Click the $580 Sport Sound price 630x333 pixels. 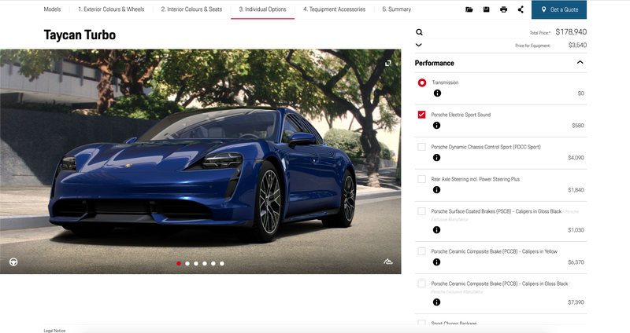click(x=578, y=126)
